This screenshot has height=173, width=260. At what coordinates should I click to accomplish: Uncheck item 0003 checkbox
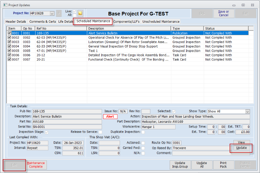(x=9, y=42)
